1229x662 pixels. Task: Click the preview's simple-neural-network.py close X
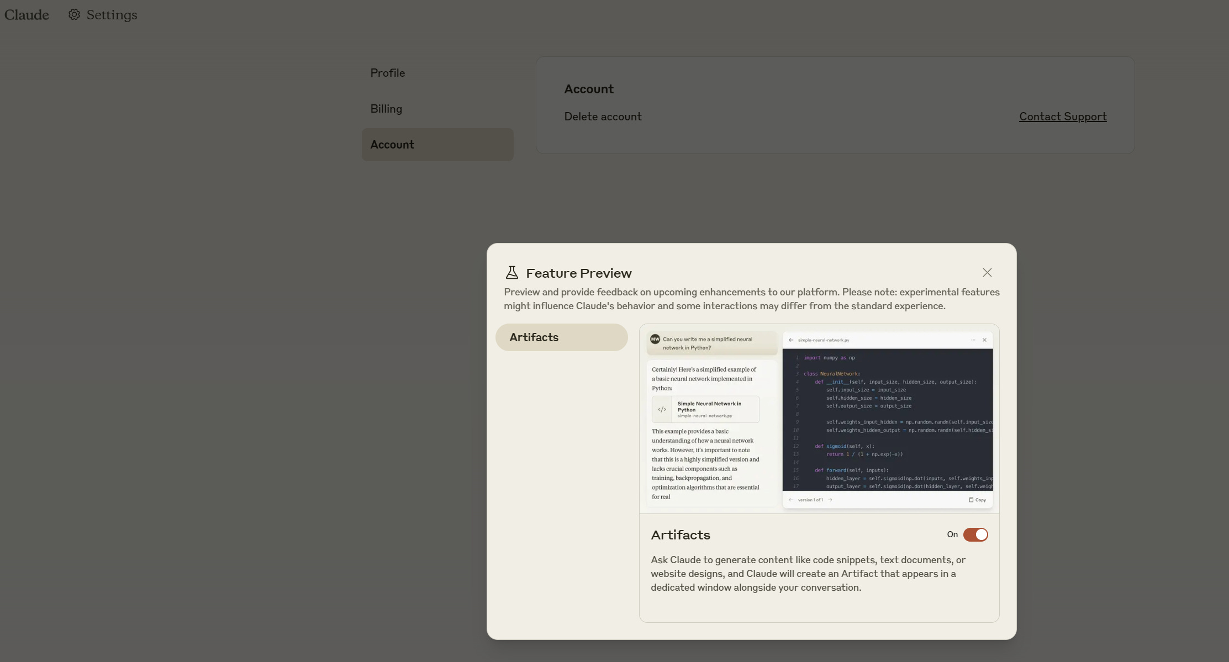point(984,340)
